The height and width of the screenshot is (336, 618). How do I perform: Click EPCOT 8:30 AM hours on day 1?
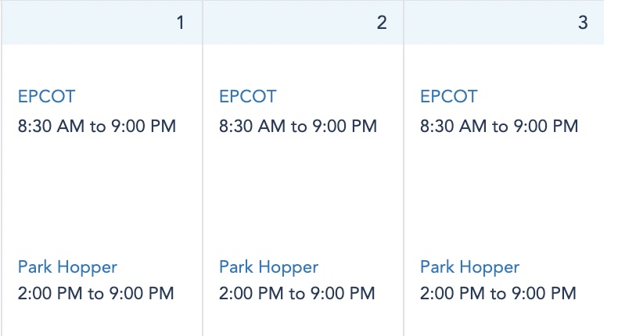point(97,127)
